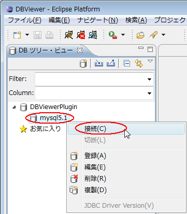This screenshot has width=187, height=214.
Task: Choose 接続(C) from context menu
Action: 126,129
